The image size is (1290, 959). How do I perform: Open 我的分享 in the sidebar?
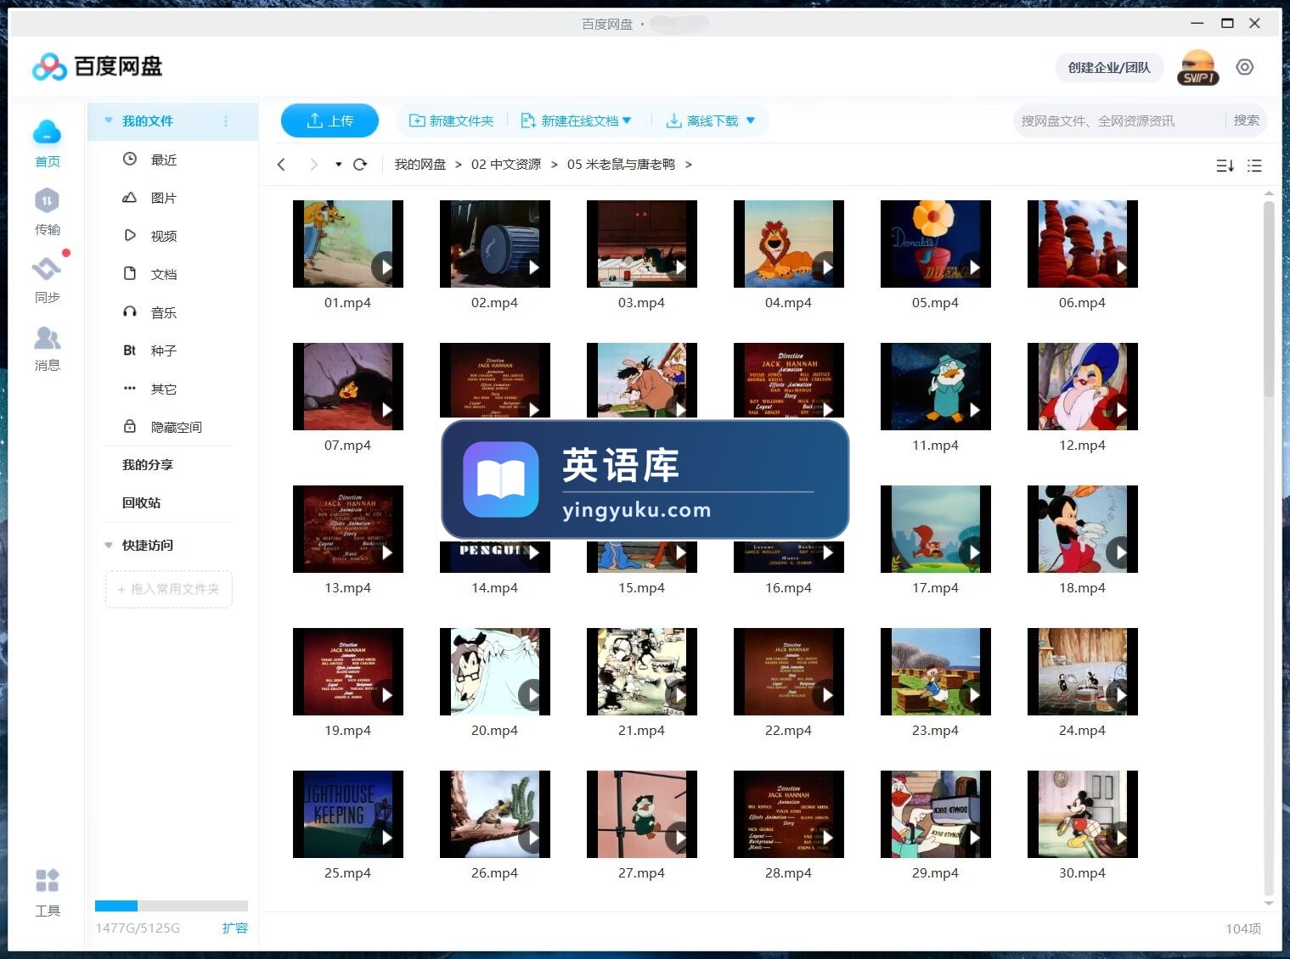point(148,464)
